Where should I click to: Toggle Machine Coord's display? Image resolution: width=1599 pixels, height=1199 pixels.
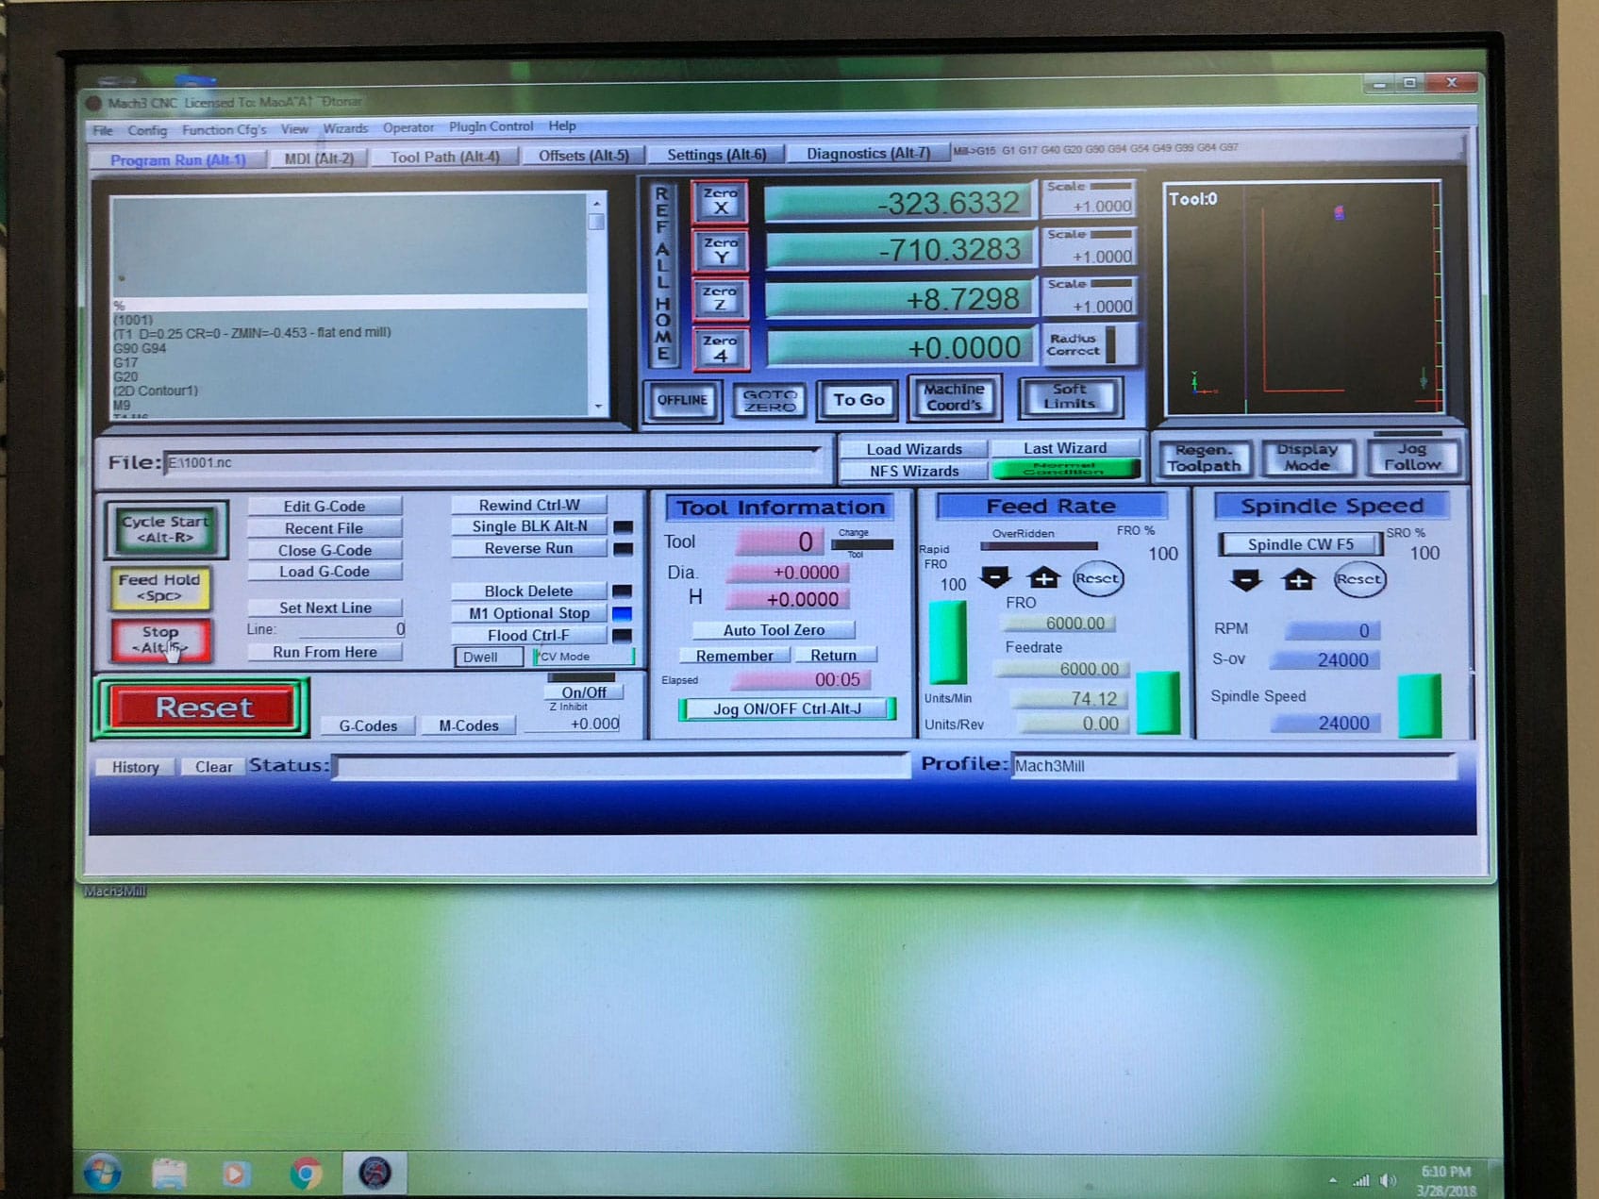pyautogui.click(x=954, y=397)
